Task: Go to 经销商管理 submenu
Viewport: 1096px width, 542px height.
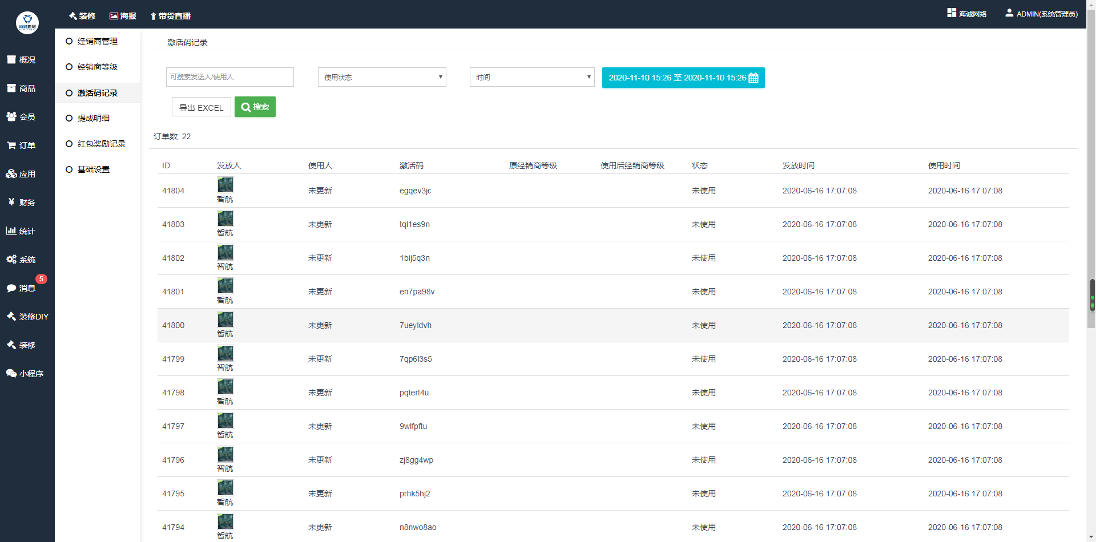Action: click(98, 41)
